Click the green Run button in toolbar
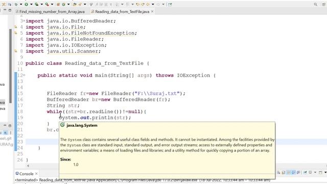The height and width of the screenshot is (184, 327). (27, 4)
